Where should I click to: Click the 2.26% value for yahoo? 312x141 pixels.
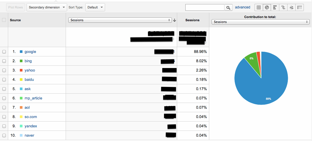(201, 70)
